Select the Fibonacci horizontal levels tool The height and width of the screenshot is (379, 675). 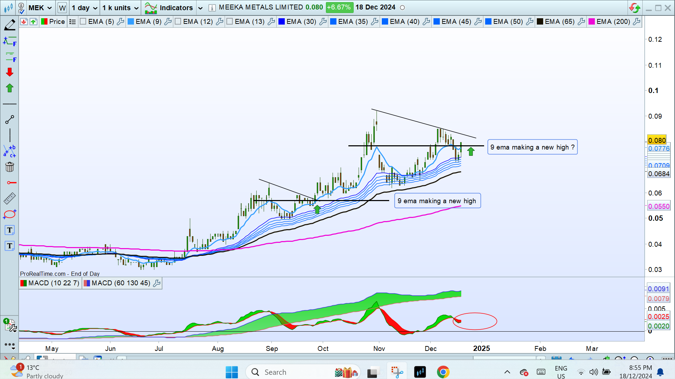pos(9,56)
